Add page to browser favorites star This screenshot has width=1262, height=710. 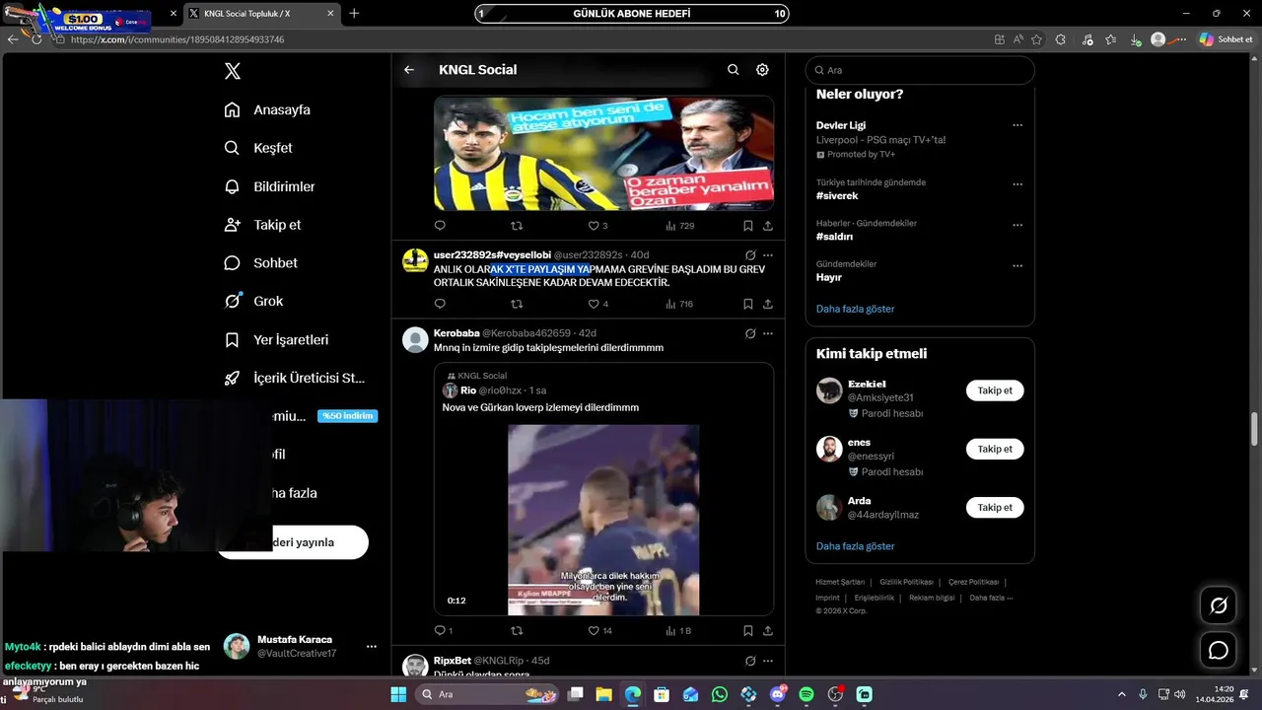pyautogui.click(x=1036, y=39)
